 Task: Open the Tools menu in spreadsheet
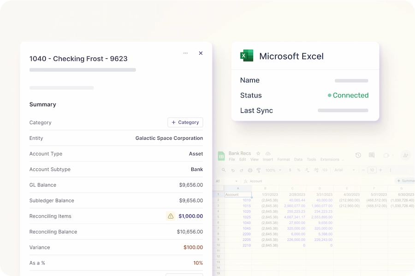311,160
